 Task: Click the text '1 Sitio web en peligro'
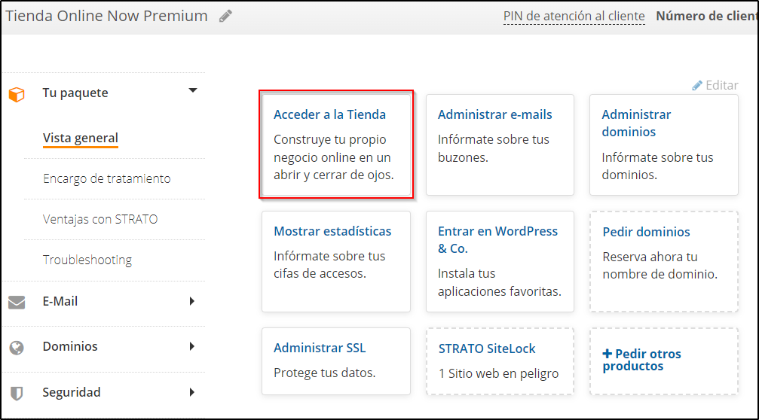pos(498,373)
